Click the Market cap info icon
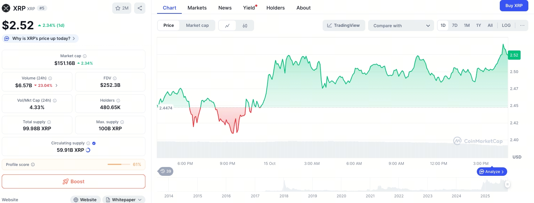 pyautogui.click(x=85, y=56)
